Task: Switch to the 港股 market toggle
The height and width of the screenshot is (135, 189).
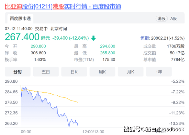Action: (x=162, y=18)
